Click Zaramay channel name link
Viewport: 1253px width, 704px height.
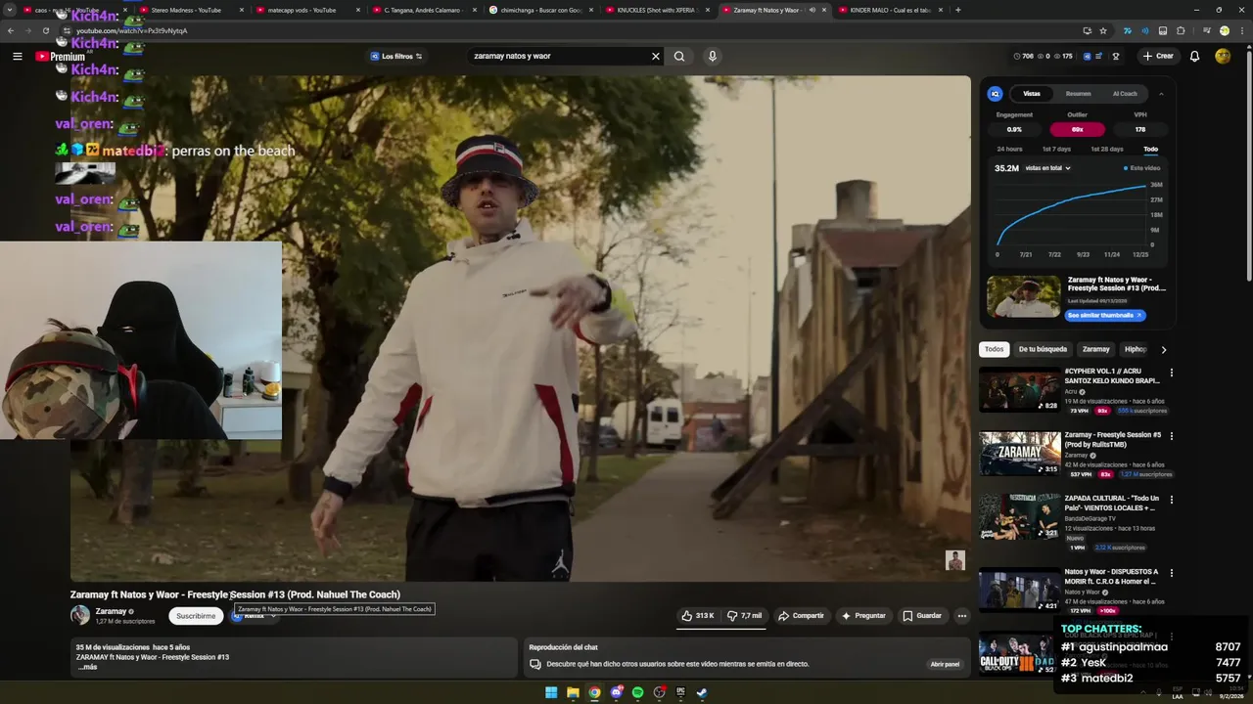[x=111, y=611]
